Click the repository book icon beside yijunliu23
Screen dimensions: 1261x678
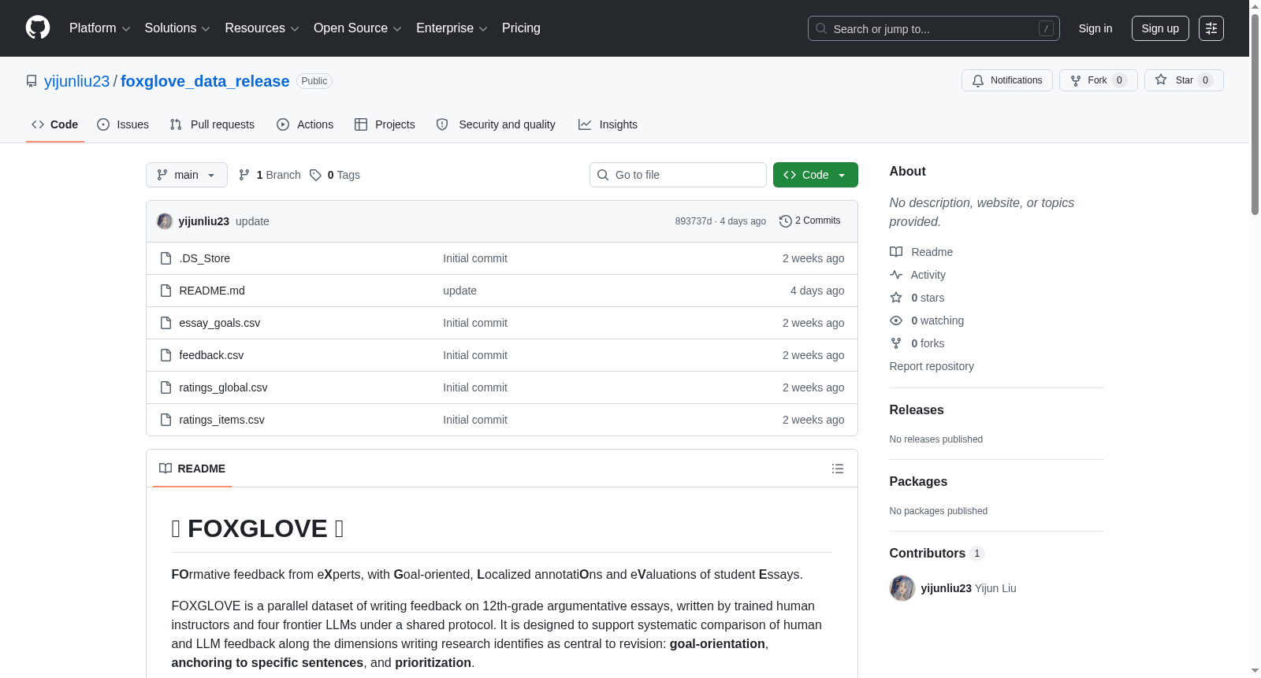[x=32, y=81]
